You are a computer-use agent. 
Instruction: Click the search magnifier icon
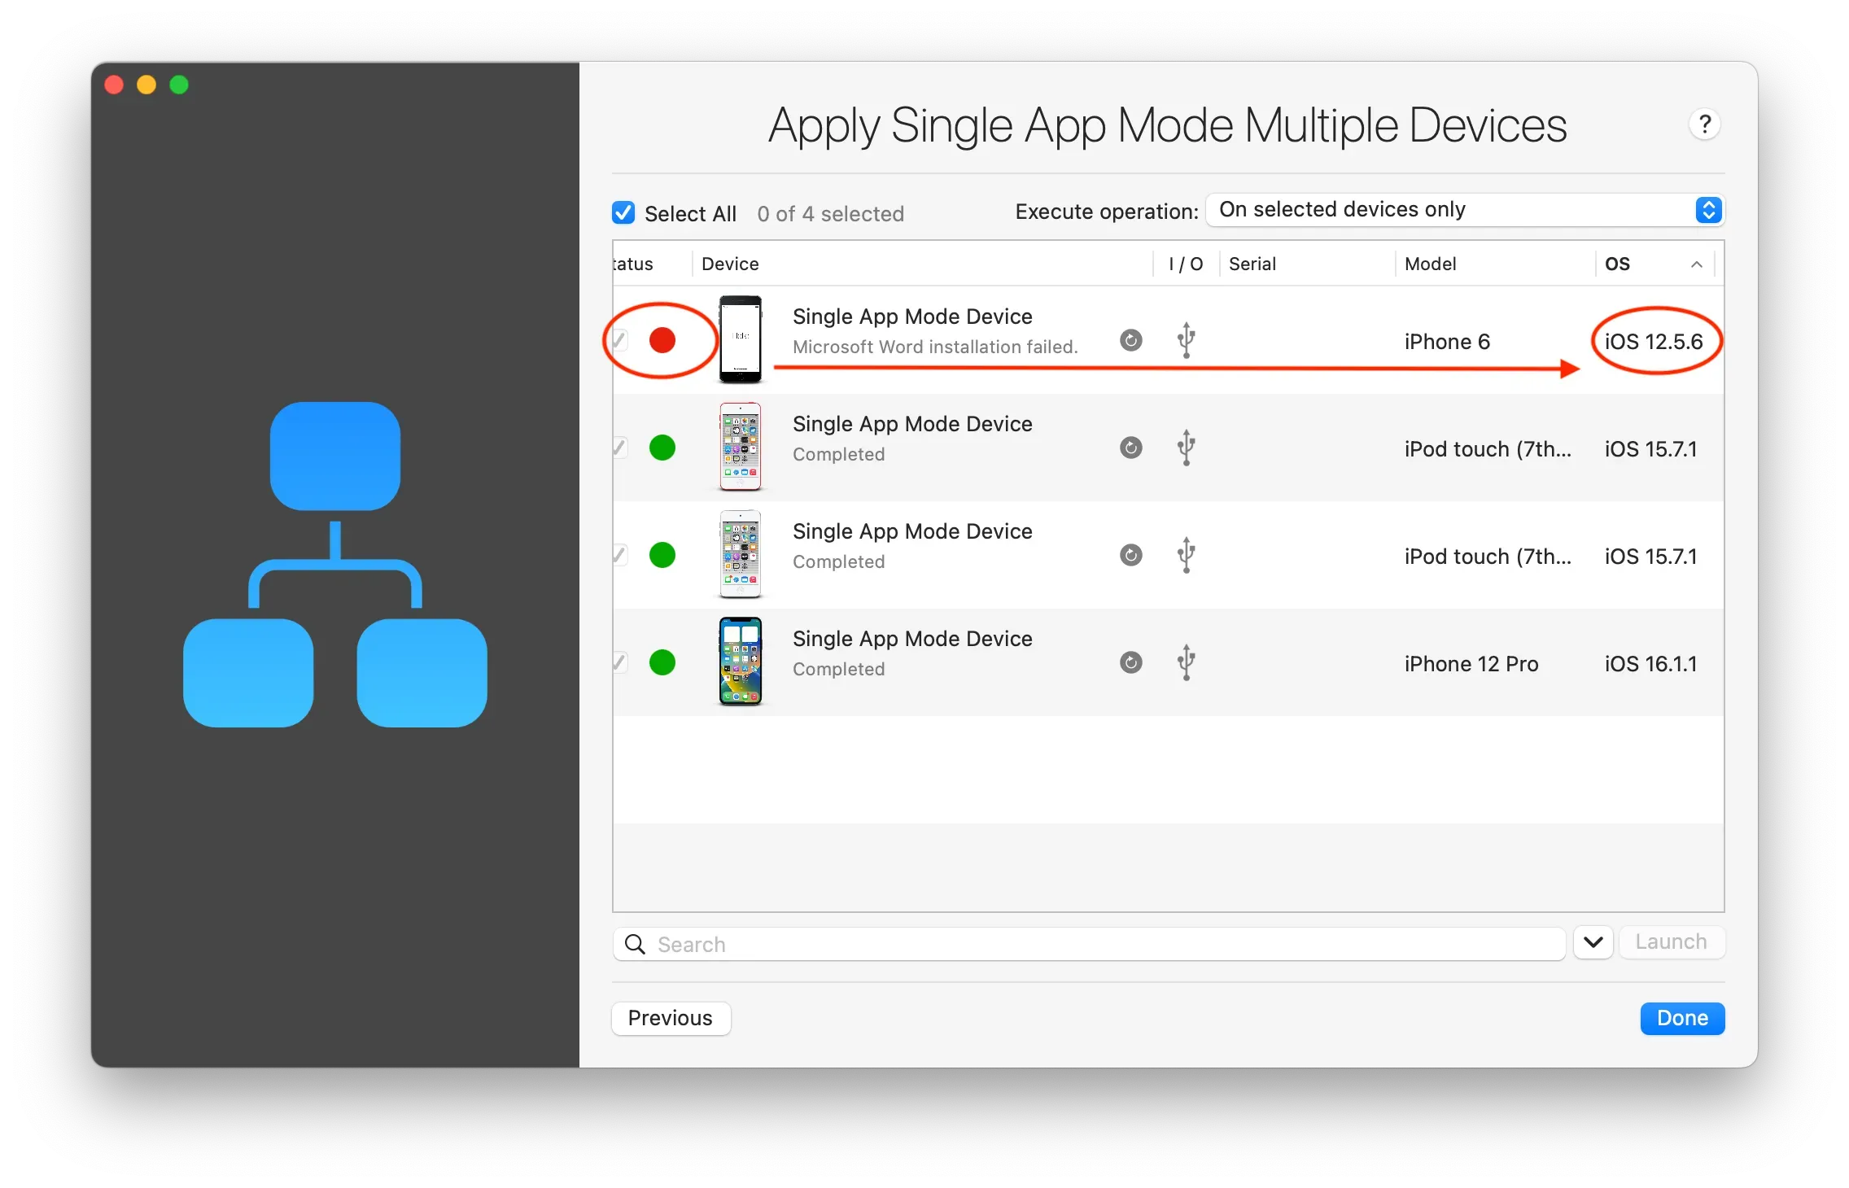pos(635,944)
